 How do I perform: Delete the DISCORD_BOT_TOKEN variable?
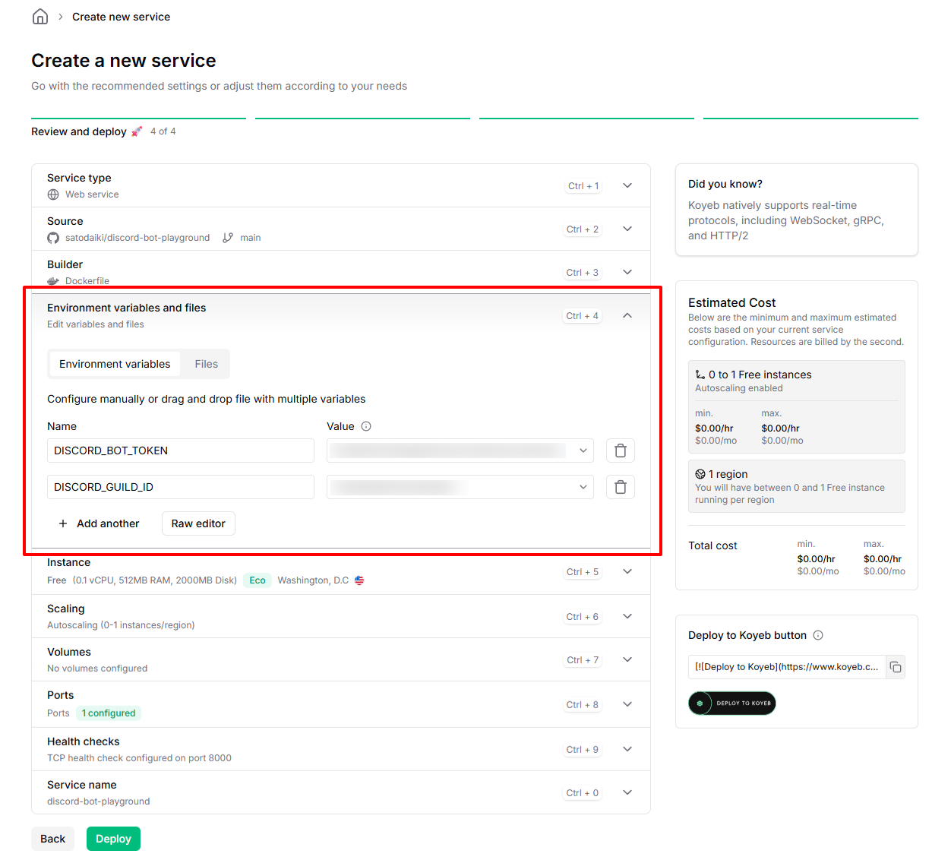tap(620, 451)
